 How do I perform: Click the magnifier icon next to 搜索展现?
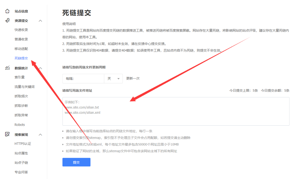click(x=7, y=134)
